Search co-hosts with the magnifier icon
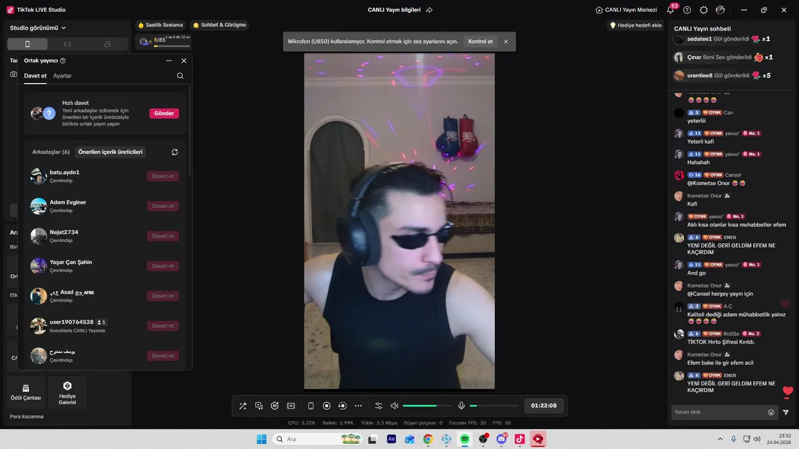 pos(180,76)
